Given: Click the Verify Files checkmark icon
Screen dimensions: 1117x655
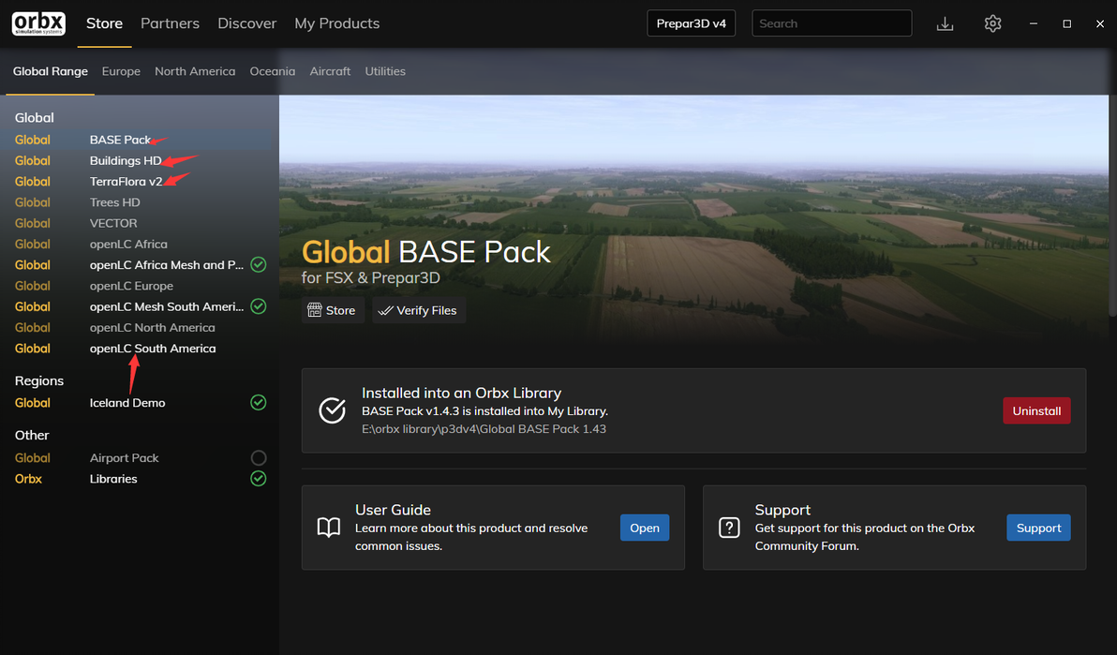Looking at the screenshot, I should pos(385,310).
